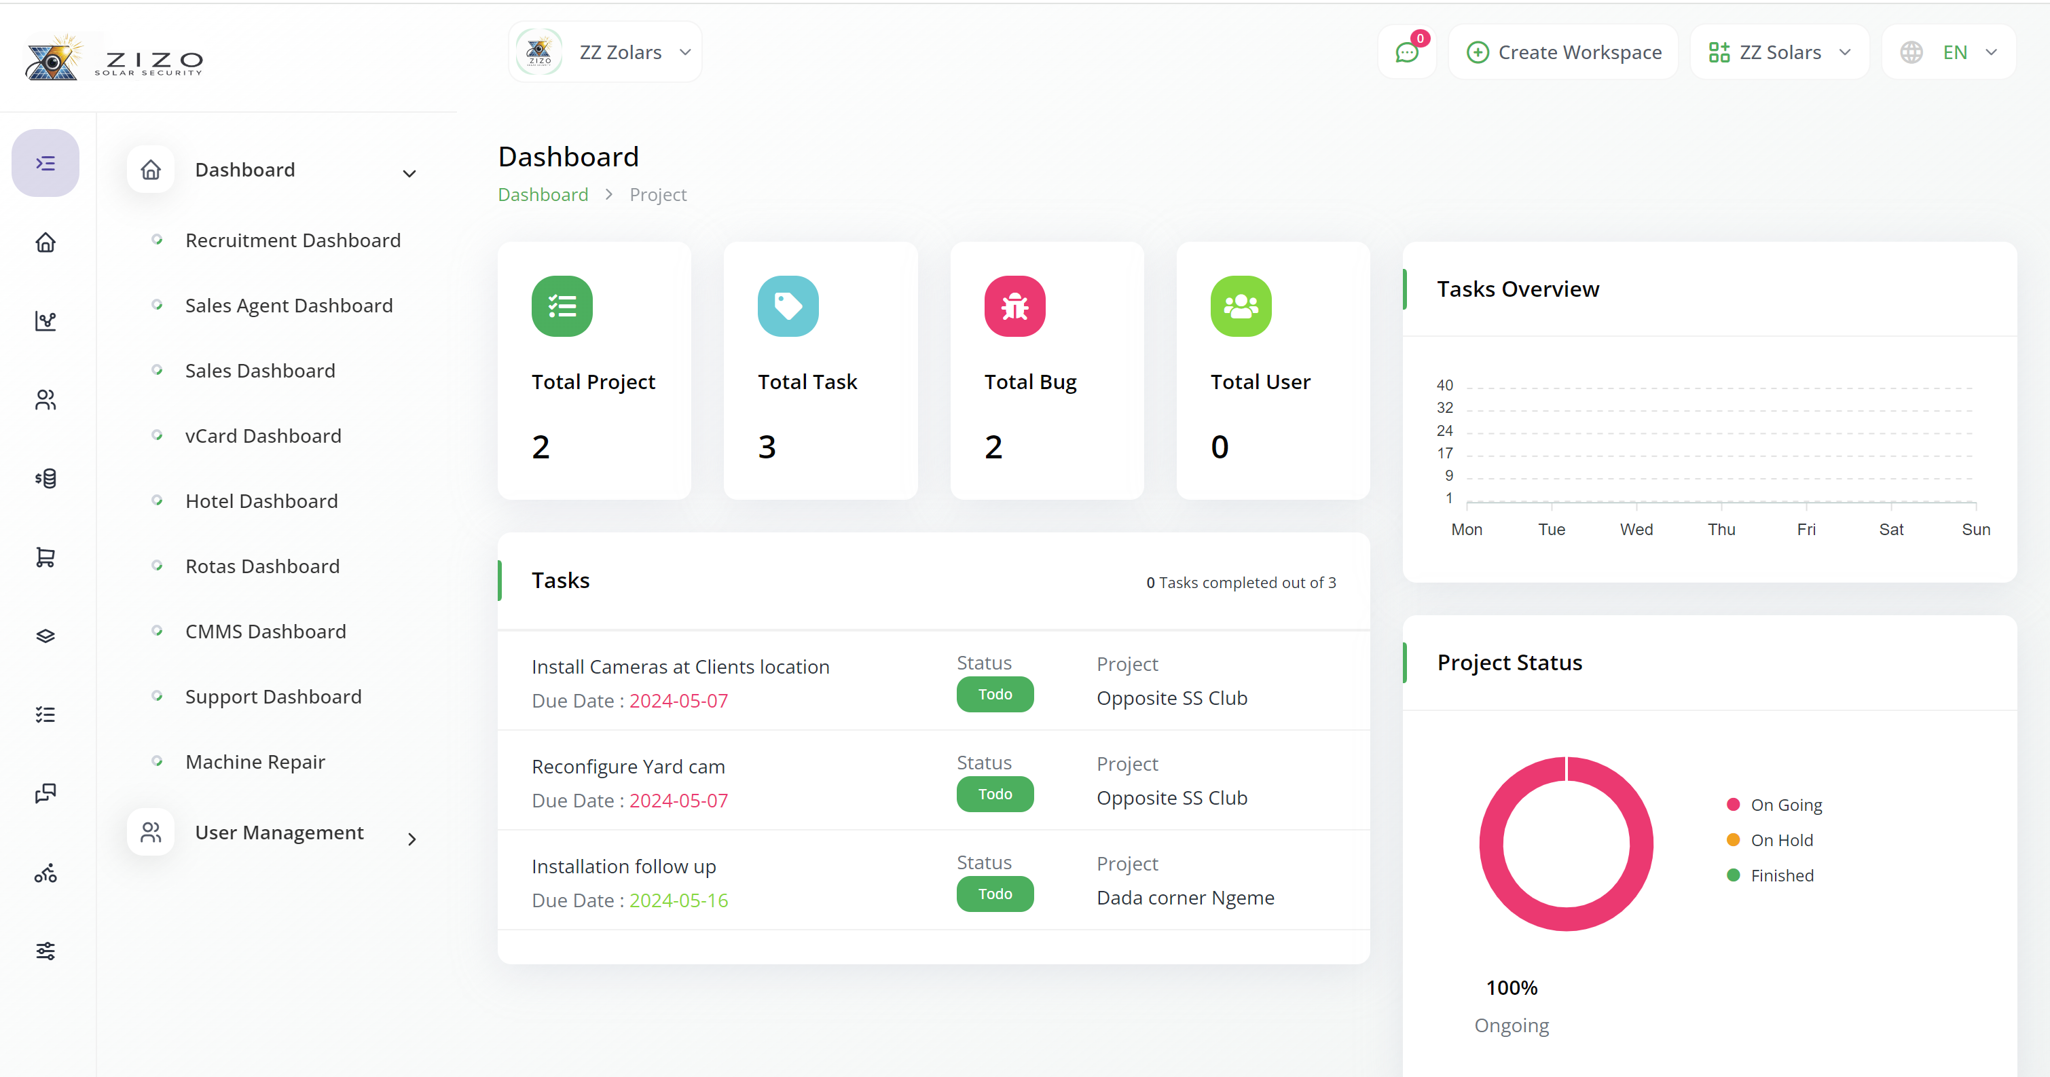Image resolution: width=2050 pixels, height=1077 pixels.
Task: Open the chat messages icon in header
Action: 1406,52
